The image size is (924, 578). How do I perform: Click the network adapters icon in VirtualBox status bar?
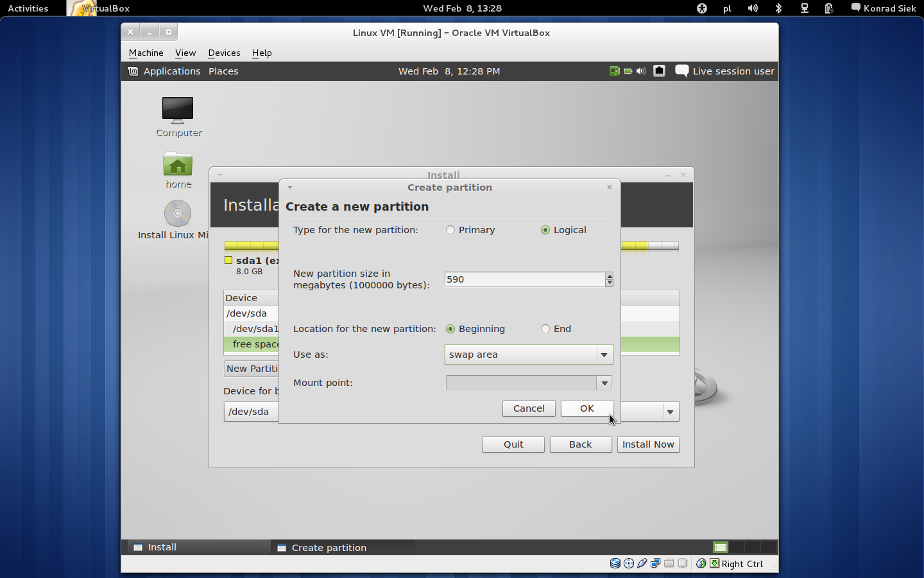pyautogui.click(x=656, y=563)
